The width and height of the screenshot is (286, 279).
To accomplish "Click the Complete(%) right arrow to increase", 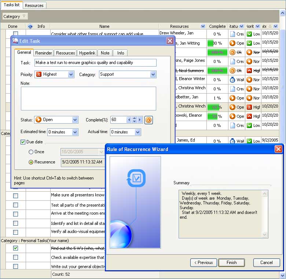I will point(140,120).
